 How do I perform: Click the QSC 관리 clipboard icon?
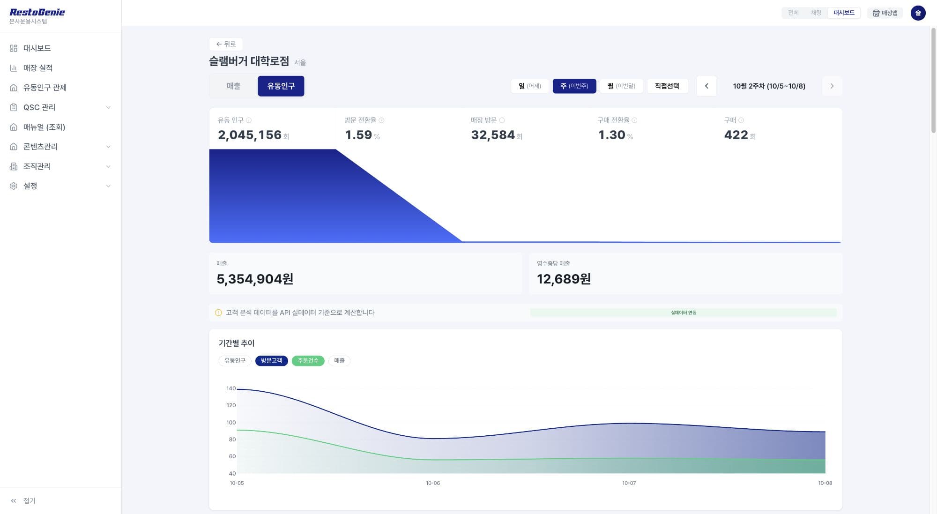point(14,107)
